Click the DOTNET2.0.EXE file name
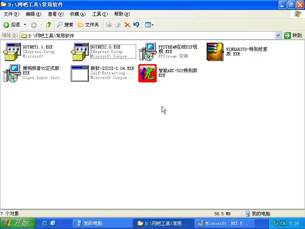 (x=105, y=47)
